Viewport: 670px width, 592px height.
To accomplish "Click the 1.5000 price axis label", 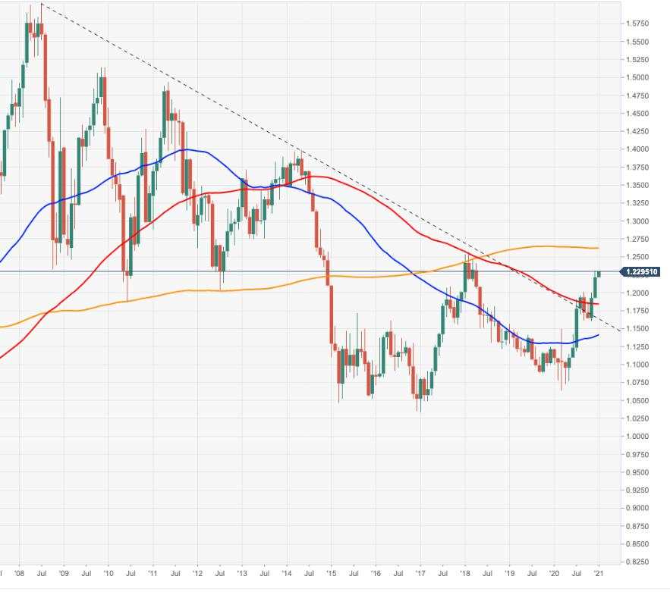I will click(637, 77).
